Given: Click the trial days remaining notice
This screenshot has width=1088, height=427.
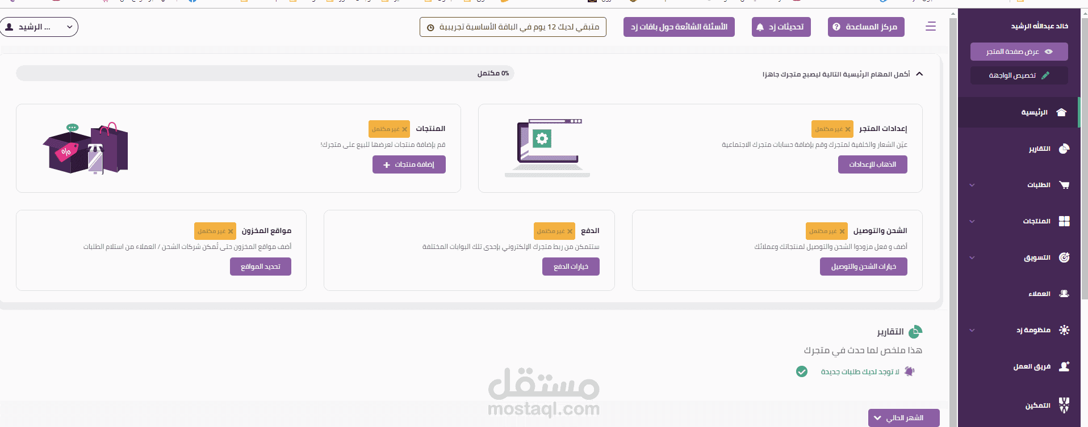Looking at the screenshot, I should click(x=513, y=27).
